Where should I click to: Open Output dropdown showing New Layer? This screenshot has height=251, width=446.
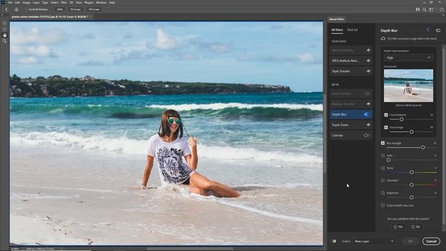[374, 241]
